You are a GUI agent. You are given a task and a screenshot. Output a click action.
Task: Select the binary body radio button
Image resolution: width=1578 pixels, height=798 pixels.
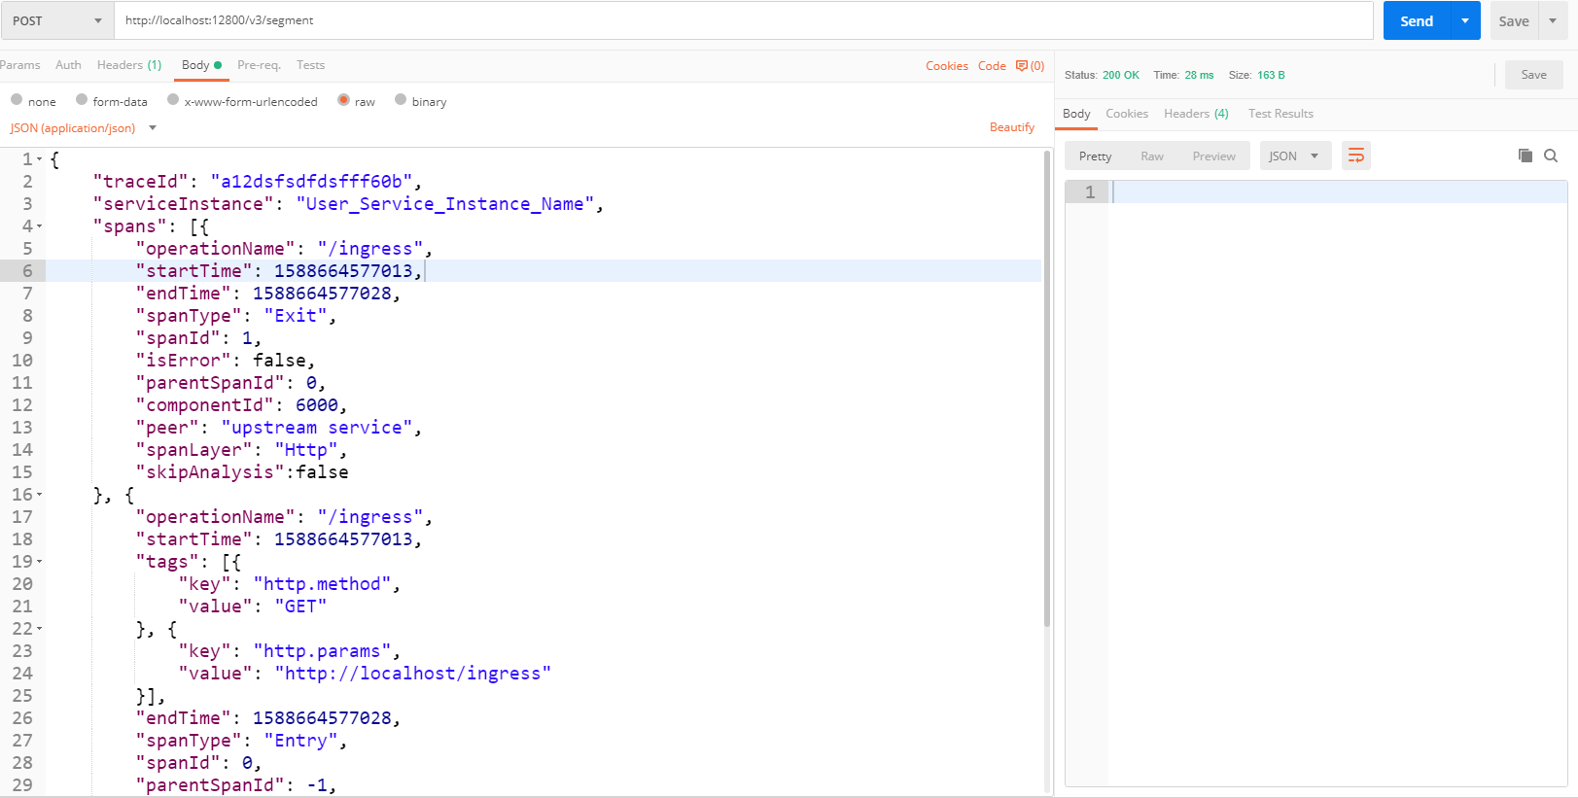(x=401, y=99)
